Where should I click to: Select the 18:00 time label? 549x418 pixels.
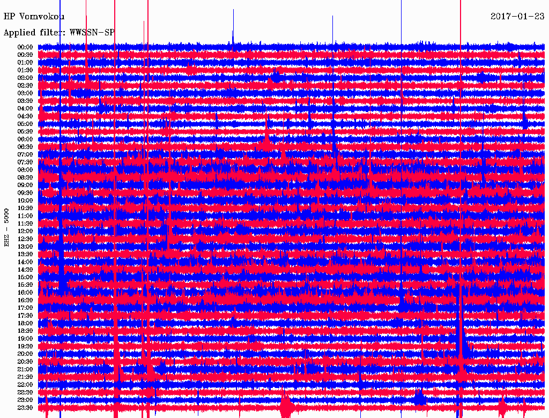25,323
